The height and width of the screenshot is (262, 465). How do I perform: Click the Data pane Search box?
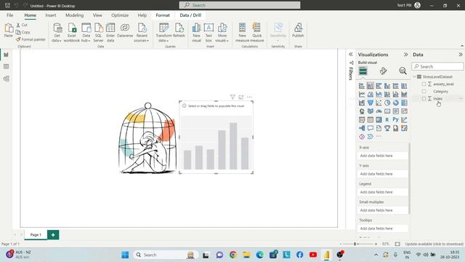pyautogui.click(x=437, y=66)
